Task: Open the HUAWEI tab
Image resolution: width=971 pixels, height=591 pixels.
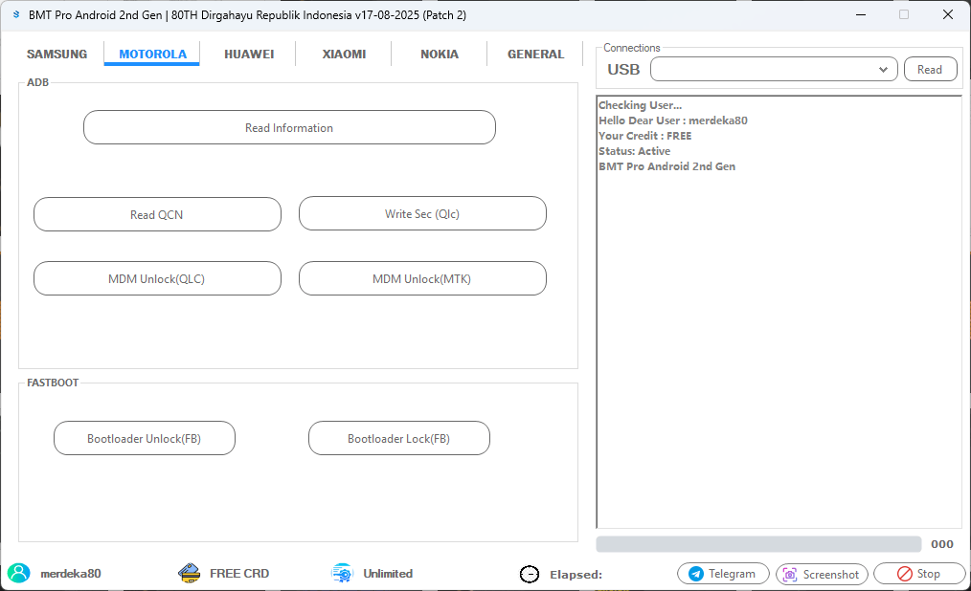Action: pyautogui.click(x=249, y=54)
